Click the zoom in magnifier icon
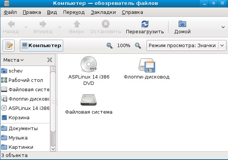The image size is (228, 160). pos(138,46)
